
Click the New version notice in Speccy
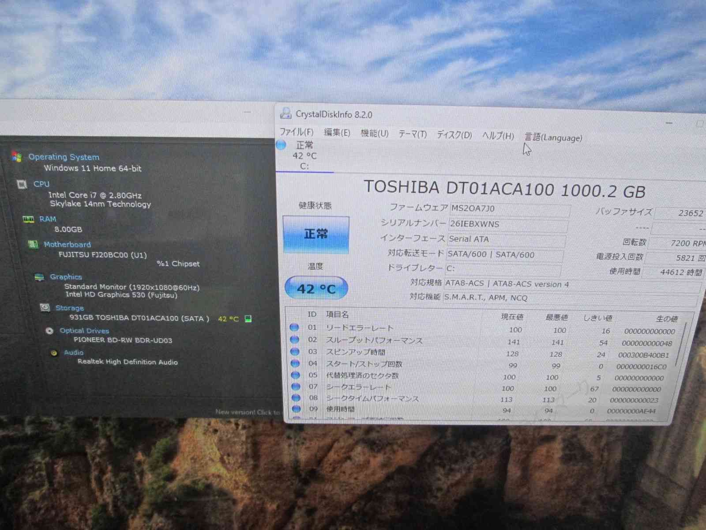[x=248, y=412]
